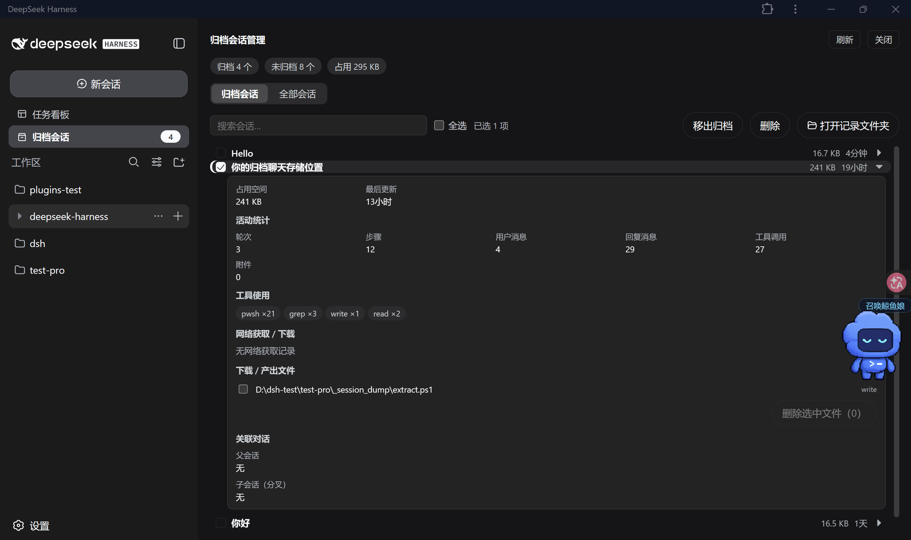Switch to the 全部会话 tab

297,94
